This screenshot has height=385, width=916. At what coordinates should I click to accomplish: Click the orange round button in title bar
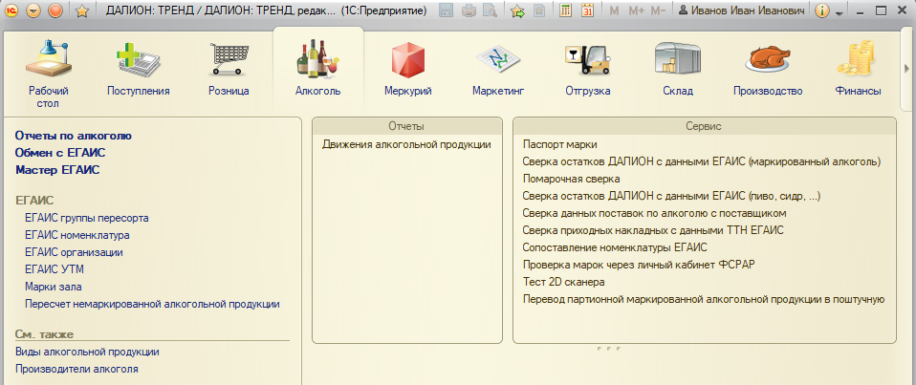coord(55,10)
